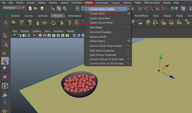Viewport: 192px width, 113px height.
Task: Add a polygon cylinder from shelf
Action: [30, 23]
